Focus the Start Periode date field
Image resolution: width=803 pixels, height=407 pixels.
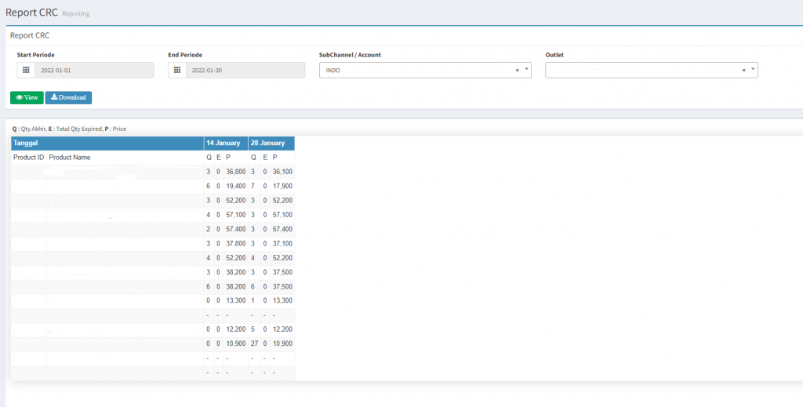click(93, 71)
